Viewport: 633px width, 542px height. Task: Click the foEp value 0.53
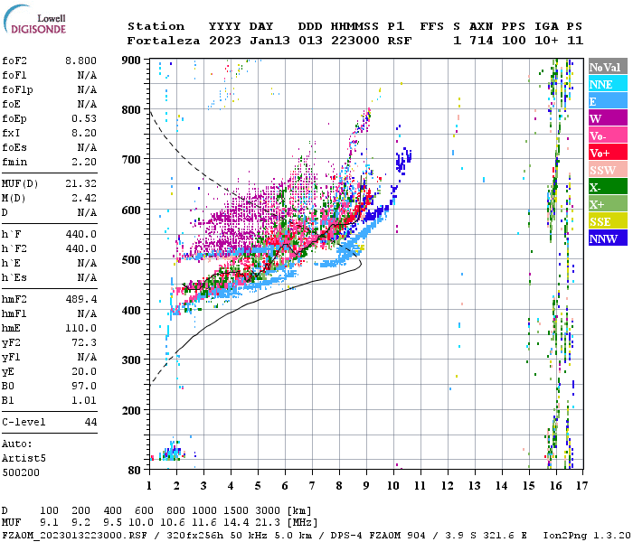84,118
